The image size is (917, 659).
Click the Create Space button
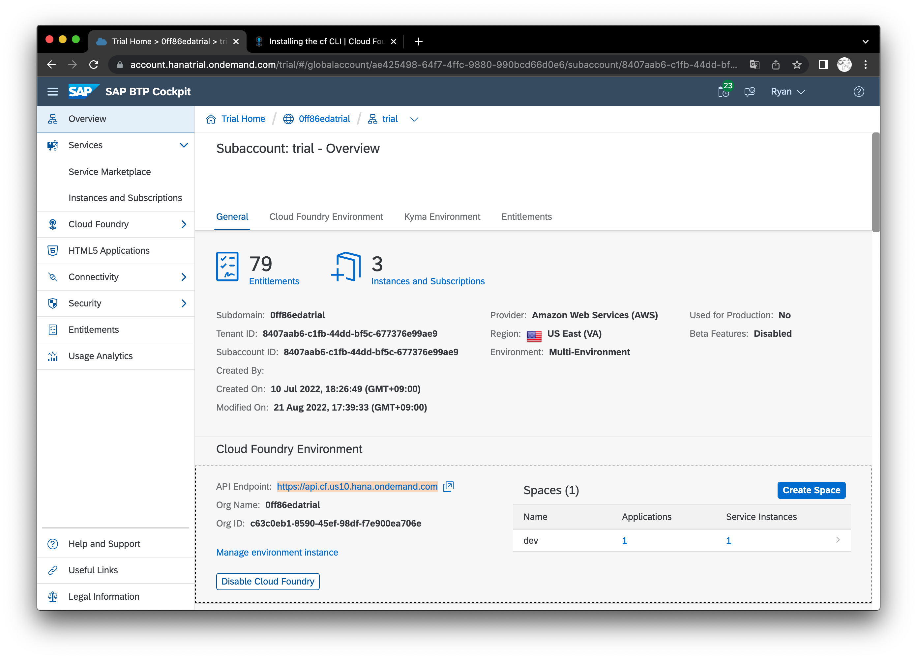pyautogui.click(x=811, y=490)
